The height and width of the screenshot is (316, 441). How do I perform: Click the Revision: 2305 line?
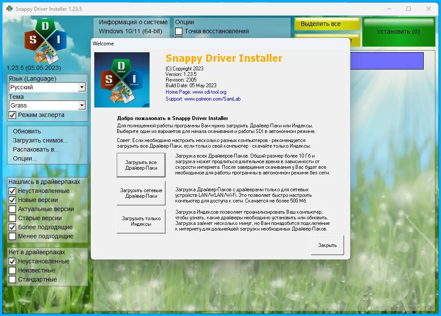tap(181, 80)
